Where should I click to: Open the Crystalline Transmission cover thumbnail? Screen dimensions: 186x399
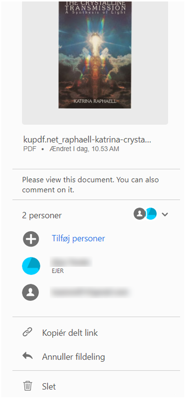[x=94, y=54]
